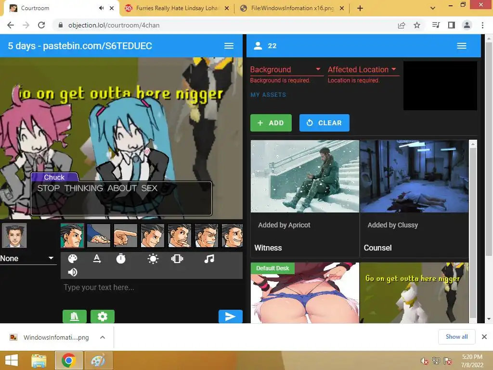
Task: Switch to the Furries Really Hate Lindsay tab
Action: (x=176, y=8)
